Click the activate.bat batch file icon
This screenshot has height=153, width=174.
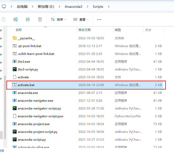click(x=14, y=85)
